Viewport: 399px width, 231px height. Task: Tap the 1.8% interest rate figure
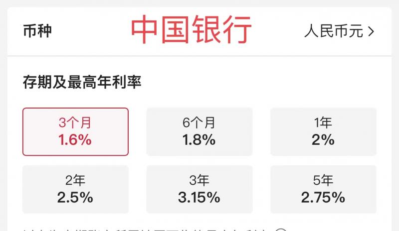pyautogui.click(x=199, y=140)
